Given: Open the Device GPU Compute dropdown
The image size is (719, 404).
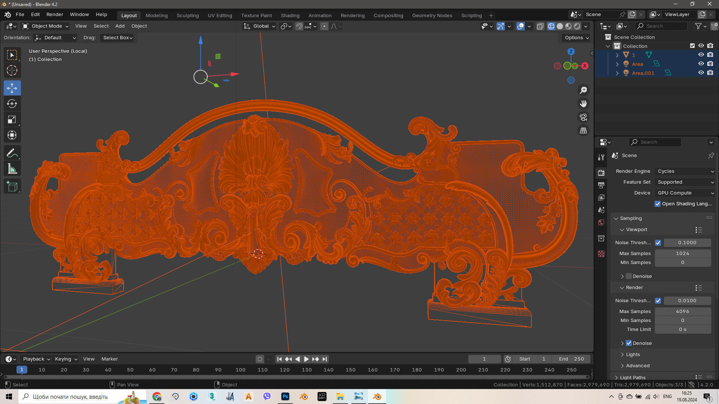Looking at the screenshot, I should click(685, 193).
